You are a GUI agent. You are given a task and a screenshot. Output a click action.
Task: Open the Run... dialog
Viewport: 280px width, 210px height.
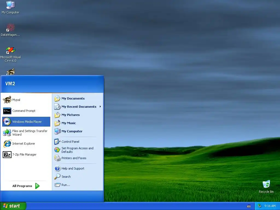pos(78,185)
